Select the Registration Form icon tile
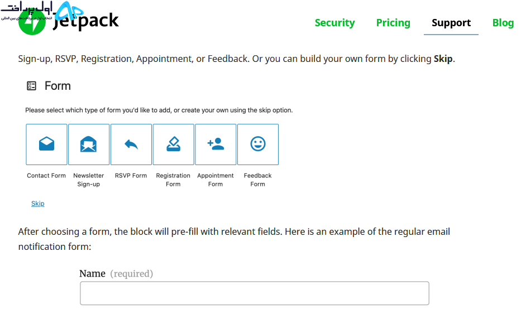The image size is (526, 314). pyautogui.click(x=174, y=144)
